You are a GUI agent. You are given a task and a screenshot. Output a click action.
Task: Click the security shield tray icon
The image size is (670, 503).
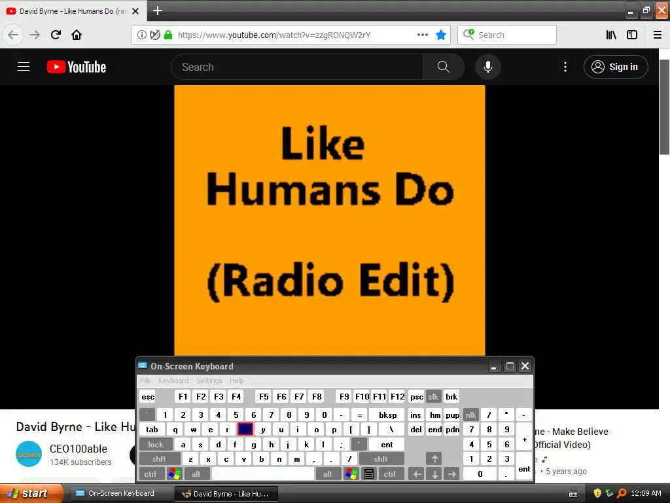[597, 493]
